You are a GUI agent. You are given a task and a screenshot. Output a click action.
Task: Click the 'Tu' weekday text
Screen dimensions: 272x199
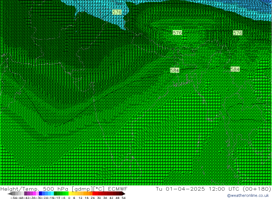[x=159, y=189]
